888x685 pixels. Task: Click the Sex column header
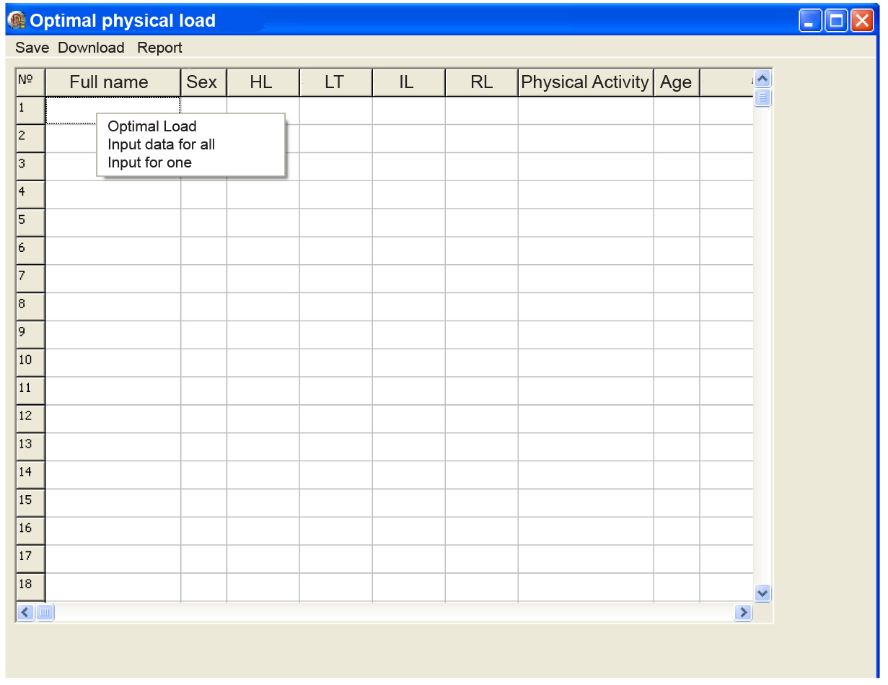click(x=202, y=82)
